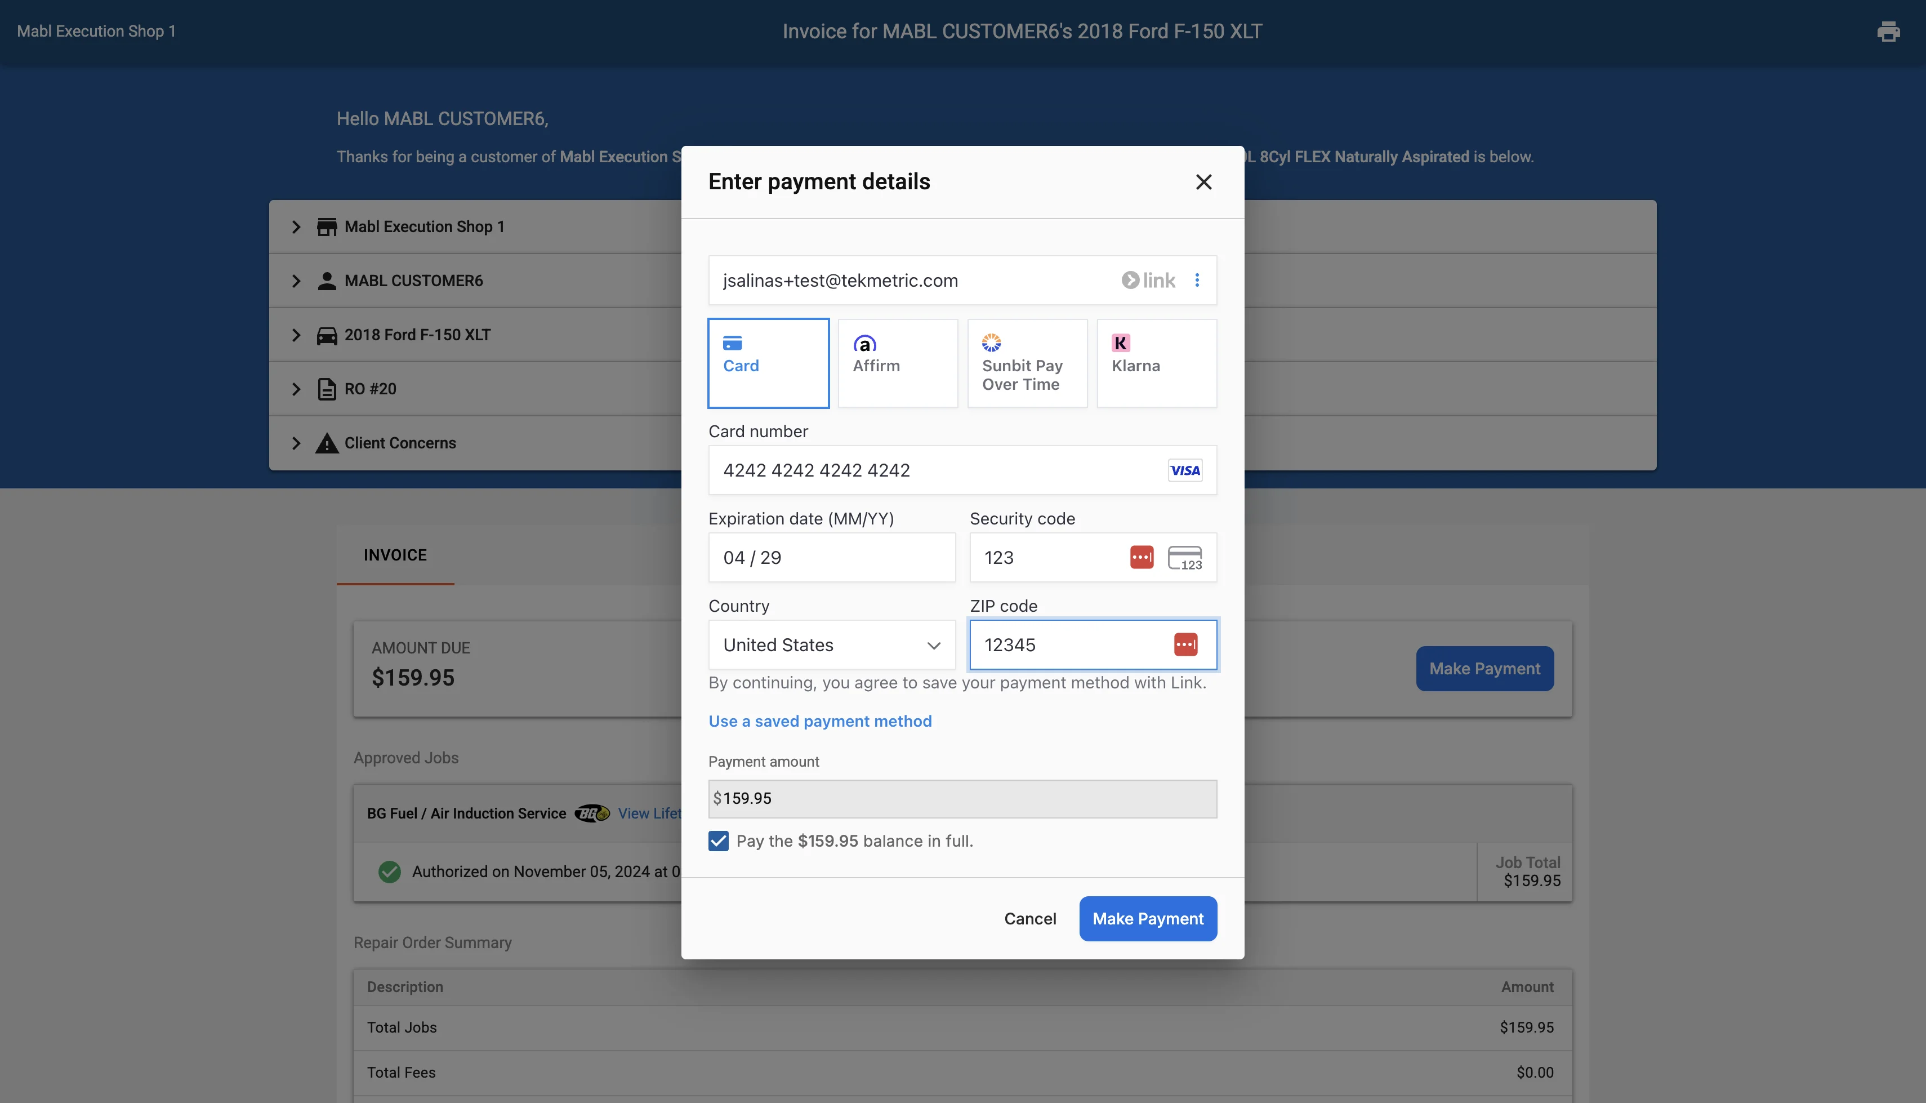Viewport: 1926px width, 1103px height.
Task: Choose Sunbit Pay Over Time option
Action: tap(1027, 363)
